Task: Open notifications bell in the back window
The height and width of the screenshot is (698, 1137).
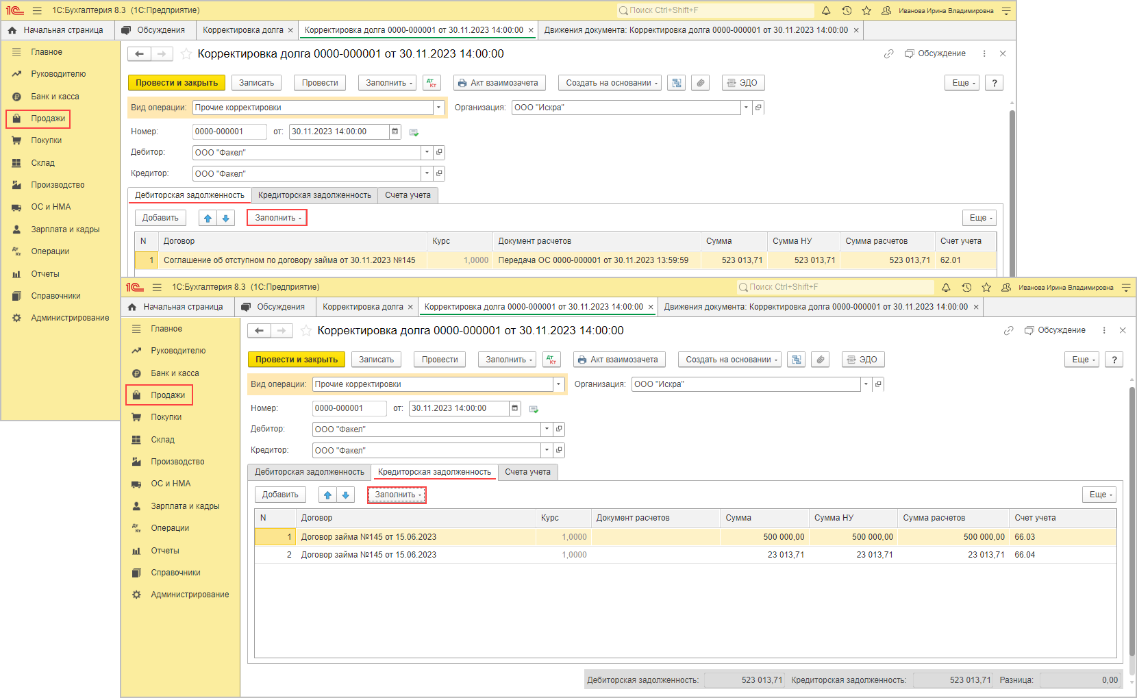Action: (826, 10)
